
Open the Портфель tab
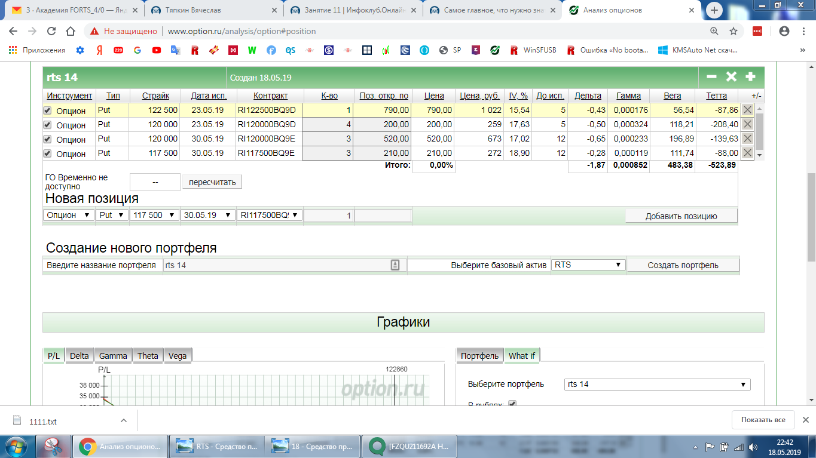click(x=480, y=356)
